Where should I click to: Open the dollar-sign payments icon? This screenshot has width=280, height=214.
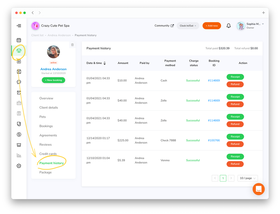pyautogui.click(x=19, y=134)
